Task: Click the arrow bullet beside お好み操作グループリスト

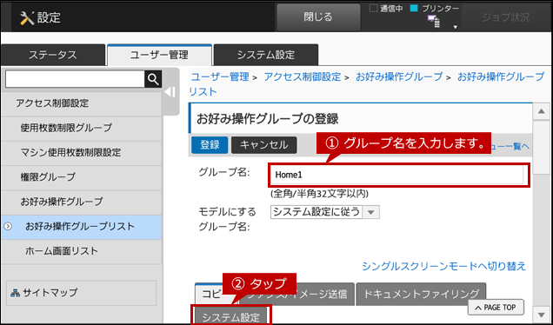Action: coord(8,227)
